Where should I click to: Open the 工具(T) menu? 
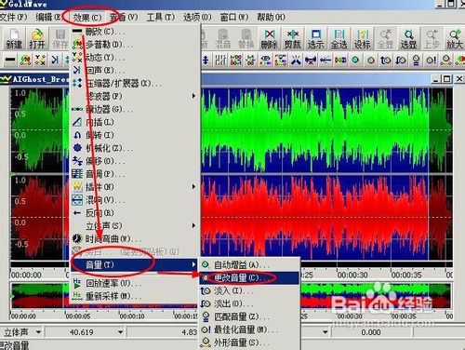click(160, 17)
